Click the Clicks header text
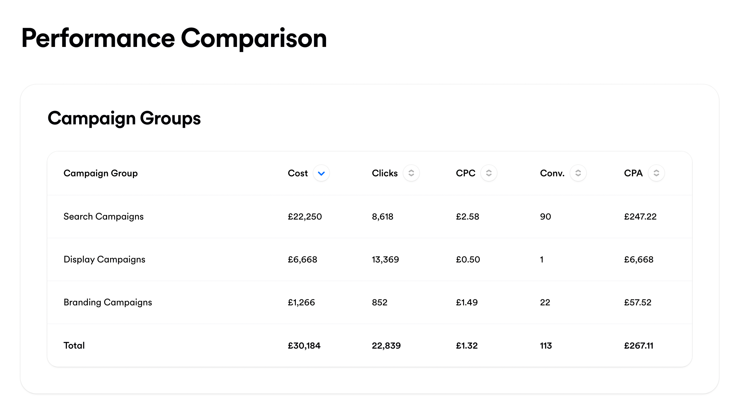The width and height of the screenshot is (734, 419). [x=384, y=173]
